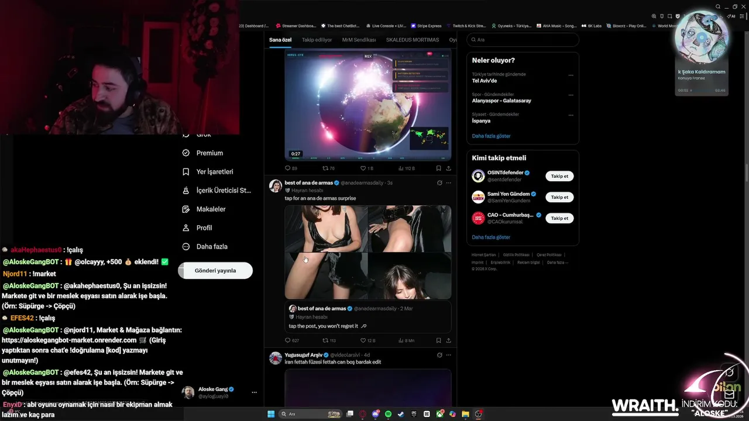Switch to Takip ediliyor tab
Viewport: 749px width, 421px height.
pyautogui.click(x=317, y=40)
